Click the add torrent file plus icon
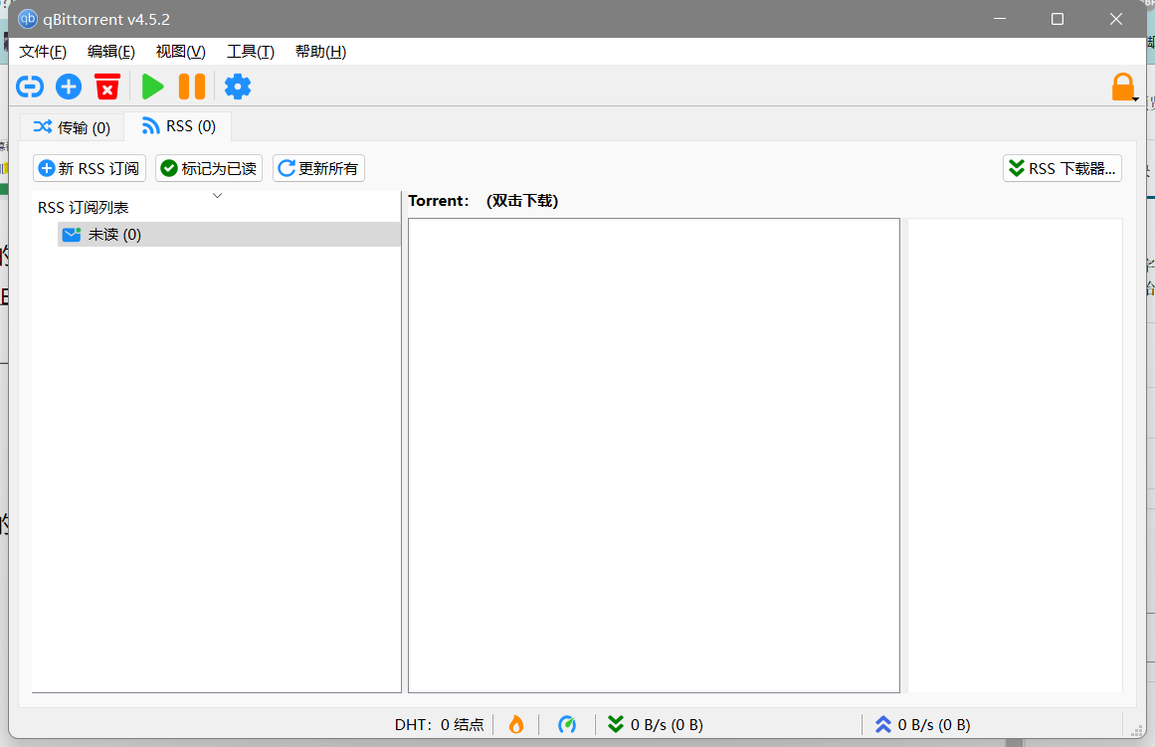The width and height of the screenshot is (1155, 747). pyautogui.click(x=69, y=88)
